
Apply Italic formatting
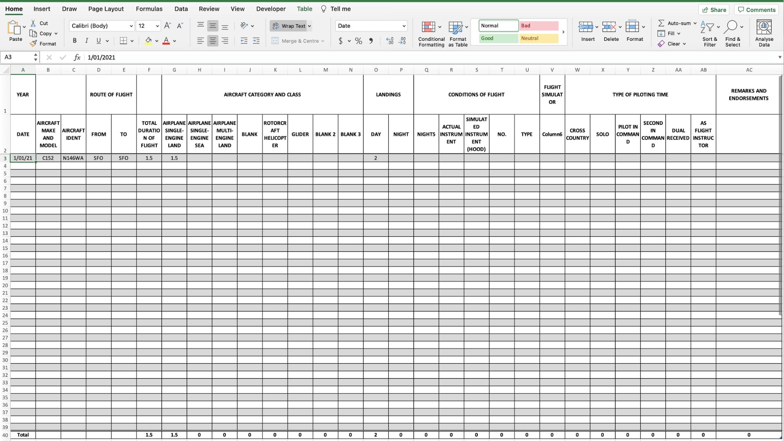(86, 40)
